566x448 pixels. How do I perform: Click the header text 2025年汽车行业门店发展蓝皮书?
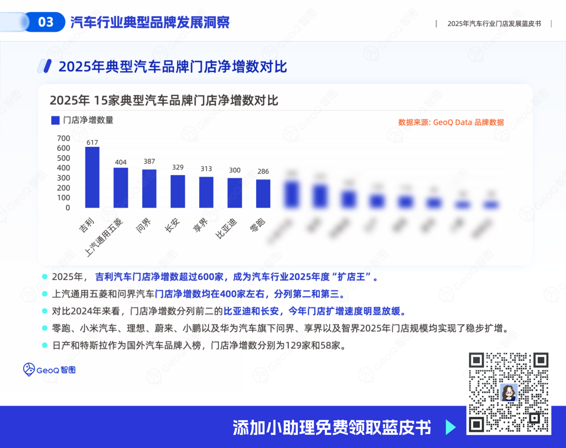pos(494,24)
